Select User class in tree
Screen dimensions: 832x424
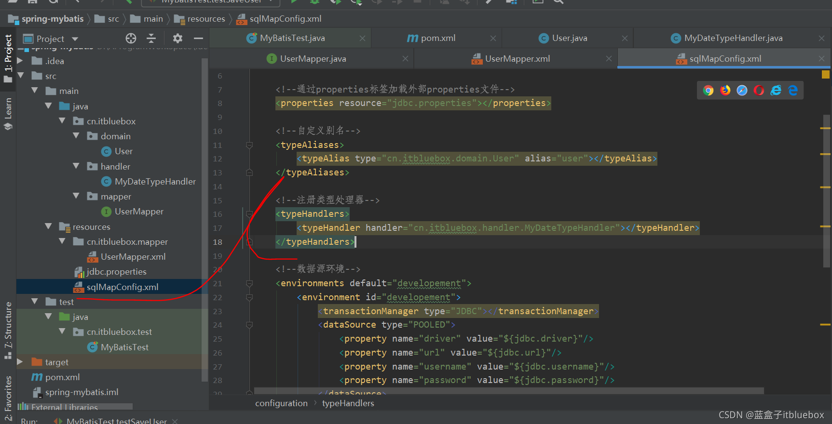click(117, 151)
